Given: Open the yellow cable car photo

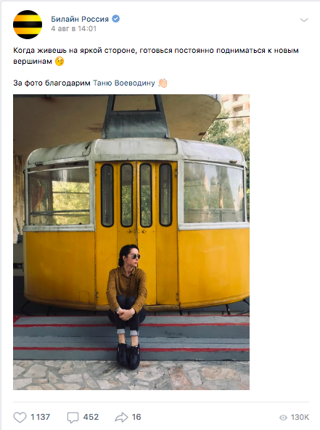Looking at the screenshot, I should (131, 242).
